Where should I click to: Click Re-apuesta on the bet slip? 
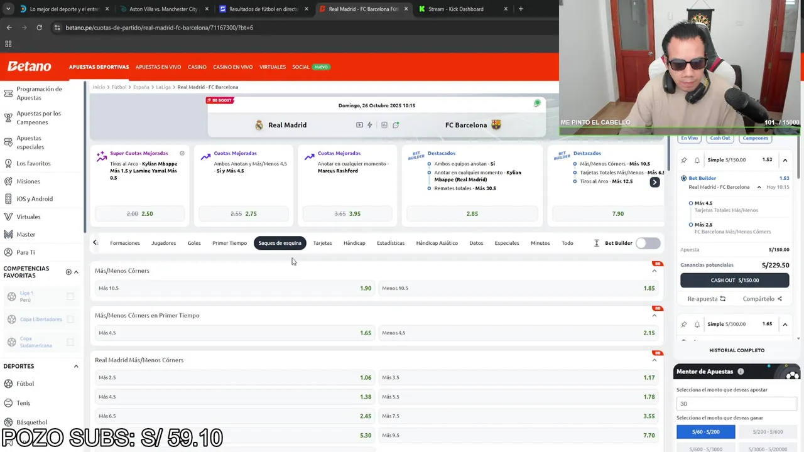click(706, 299)
